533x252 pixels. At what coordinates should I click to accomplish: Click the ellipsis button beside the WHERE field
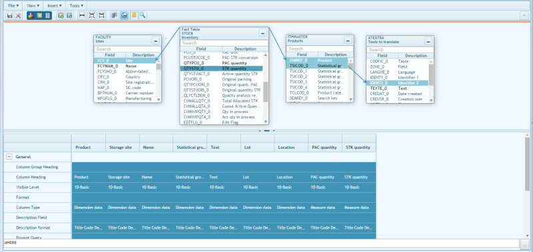524,243
